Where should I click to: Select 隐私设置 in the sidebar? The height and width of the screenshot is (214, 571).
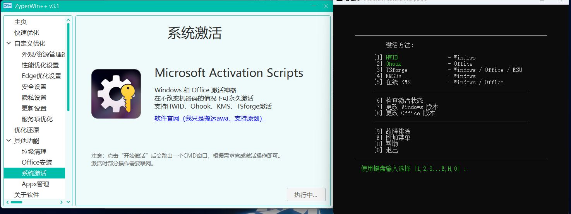(34, 98)
